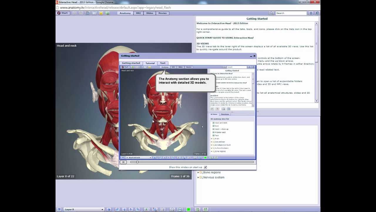Rotate the model one frame left

click(124, 209)
